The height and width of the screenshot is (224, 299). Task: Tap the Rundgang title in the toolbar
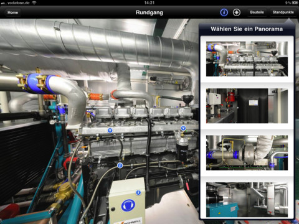pos(149,12)
